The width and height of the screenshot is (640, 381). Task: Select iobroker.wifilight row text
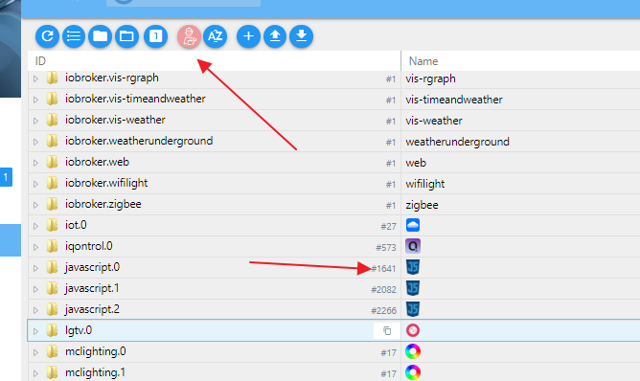point(106,183)
